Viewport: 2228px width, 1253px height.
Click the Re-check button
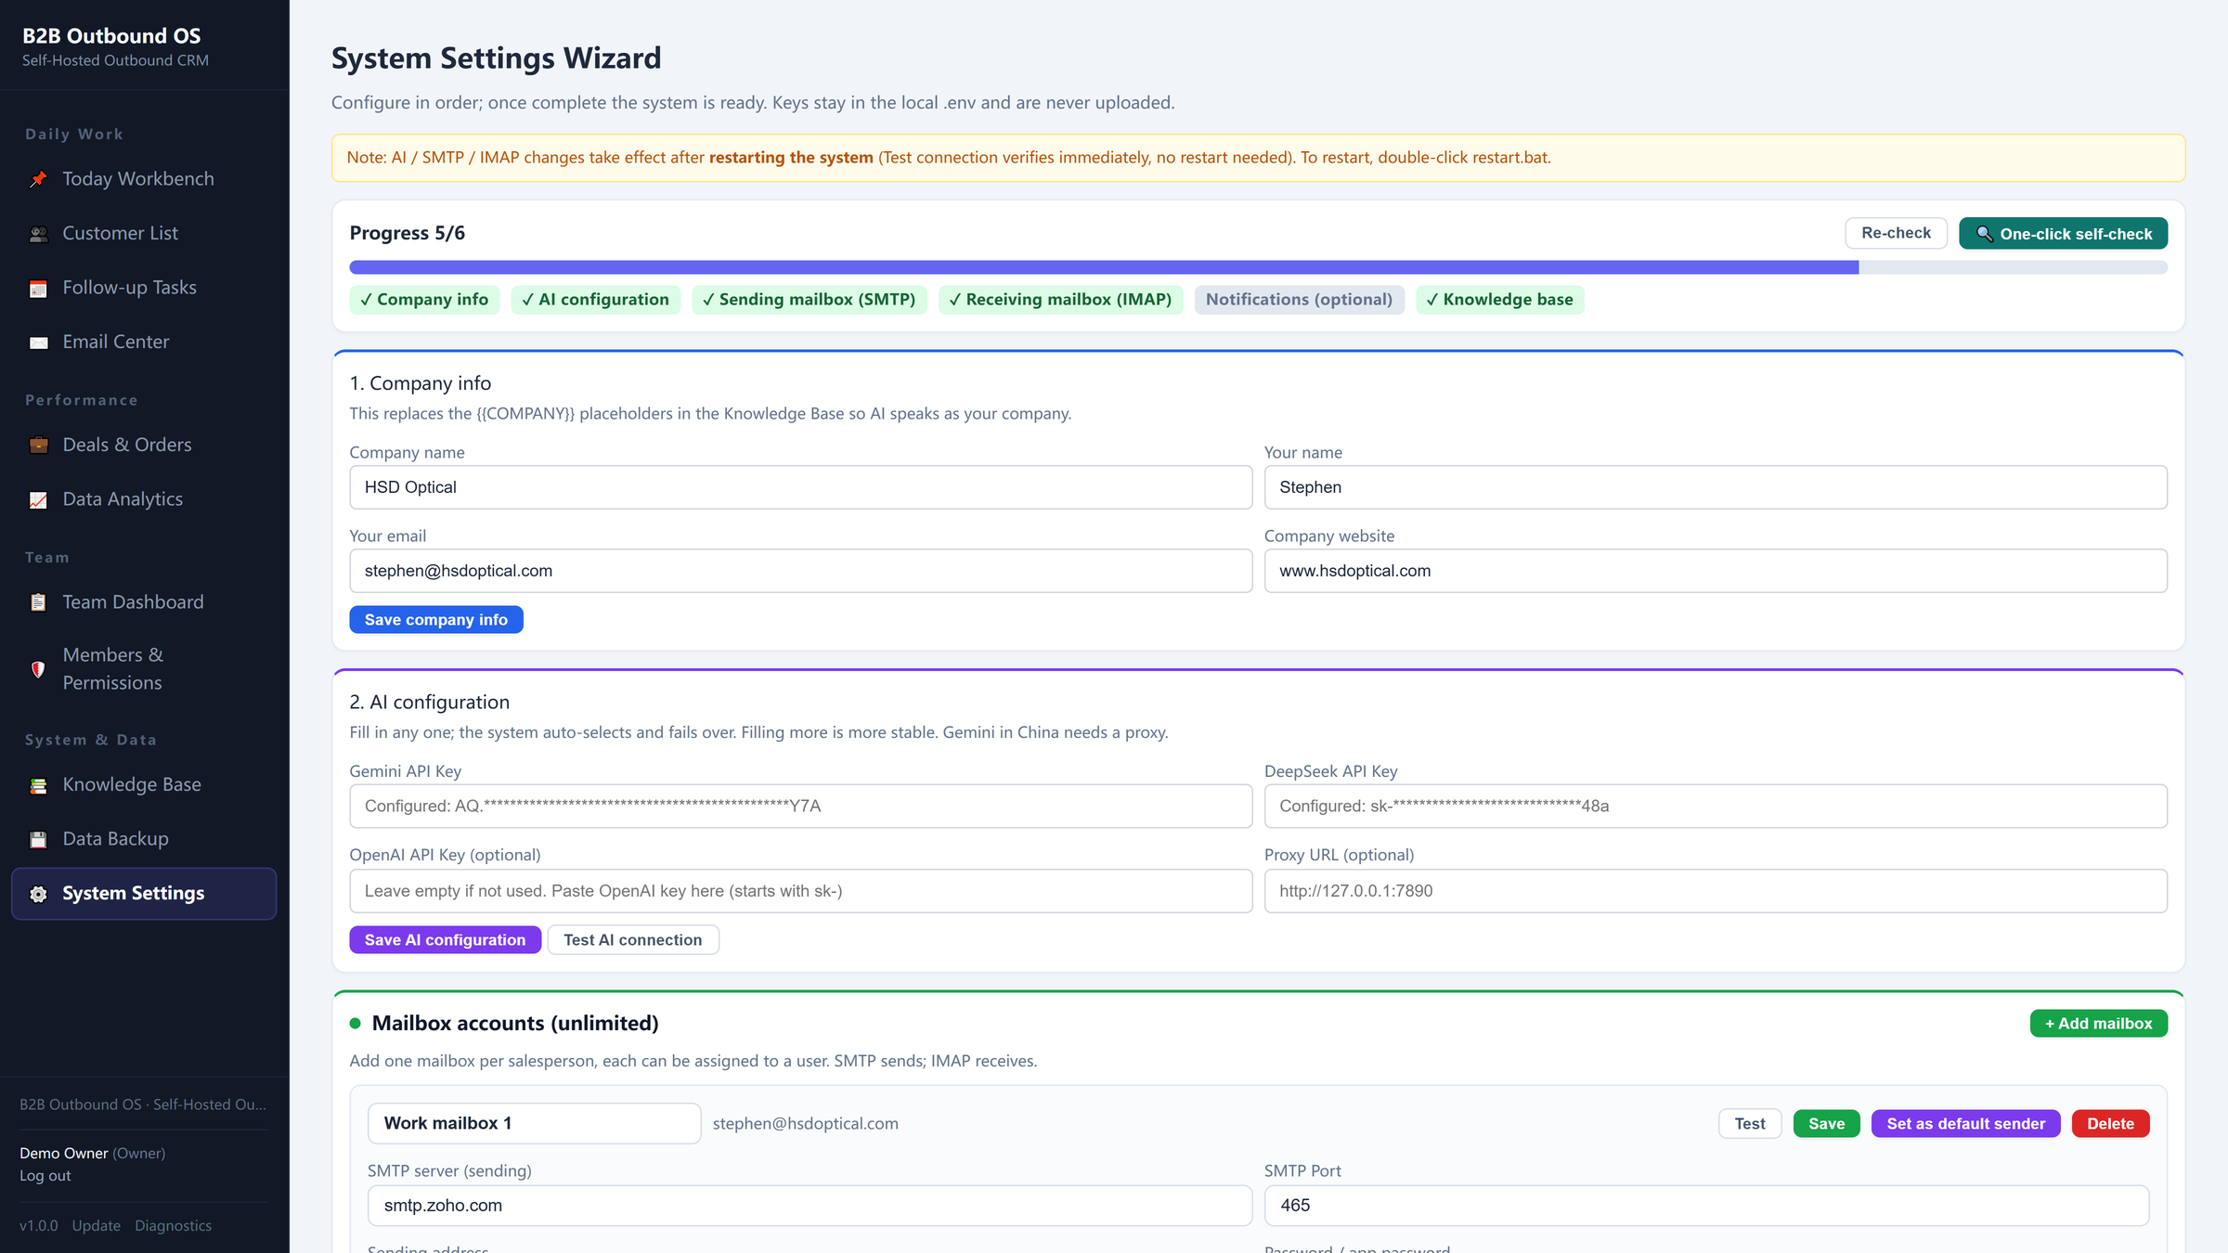coord(1896,233)
